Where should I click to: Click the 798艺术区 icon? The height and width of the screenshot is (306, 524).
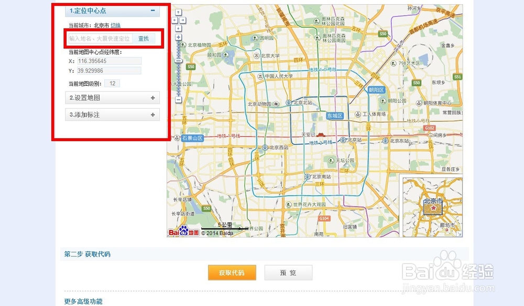click(394, 63)
